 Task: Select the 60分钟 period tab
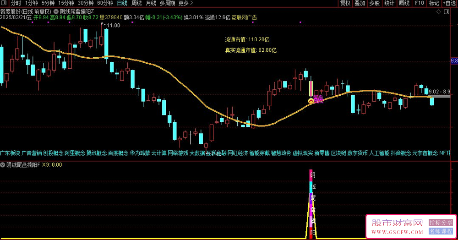pyautogui.click(x=105, y=3)
